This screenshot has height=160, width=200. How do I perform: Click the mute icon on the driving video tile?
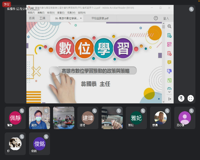pyautogui.click(x=119, y=111)
